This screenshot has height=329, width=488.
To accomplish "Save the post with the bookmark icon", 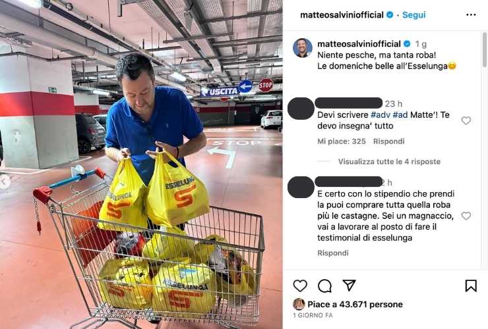I will [471, 286].
